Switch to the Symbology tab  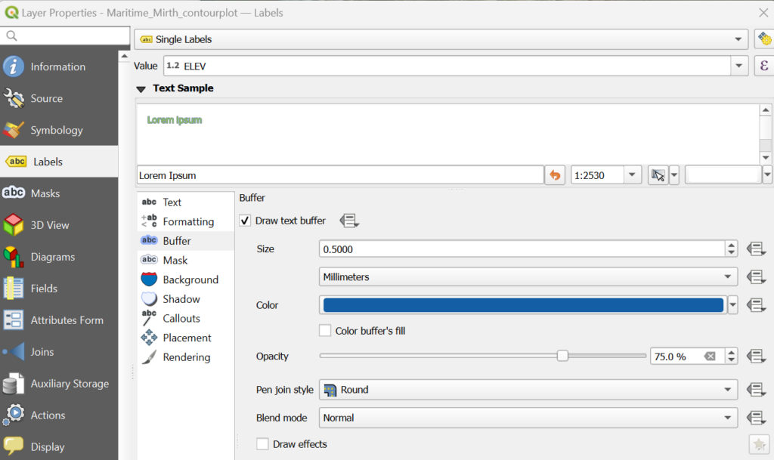57,130
